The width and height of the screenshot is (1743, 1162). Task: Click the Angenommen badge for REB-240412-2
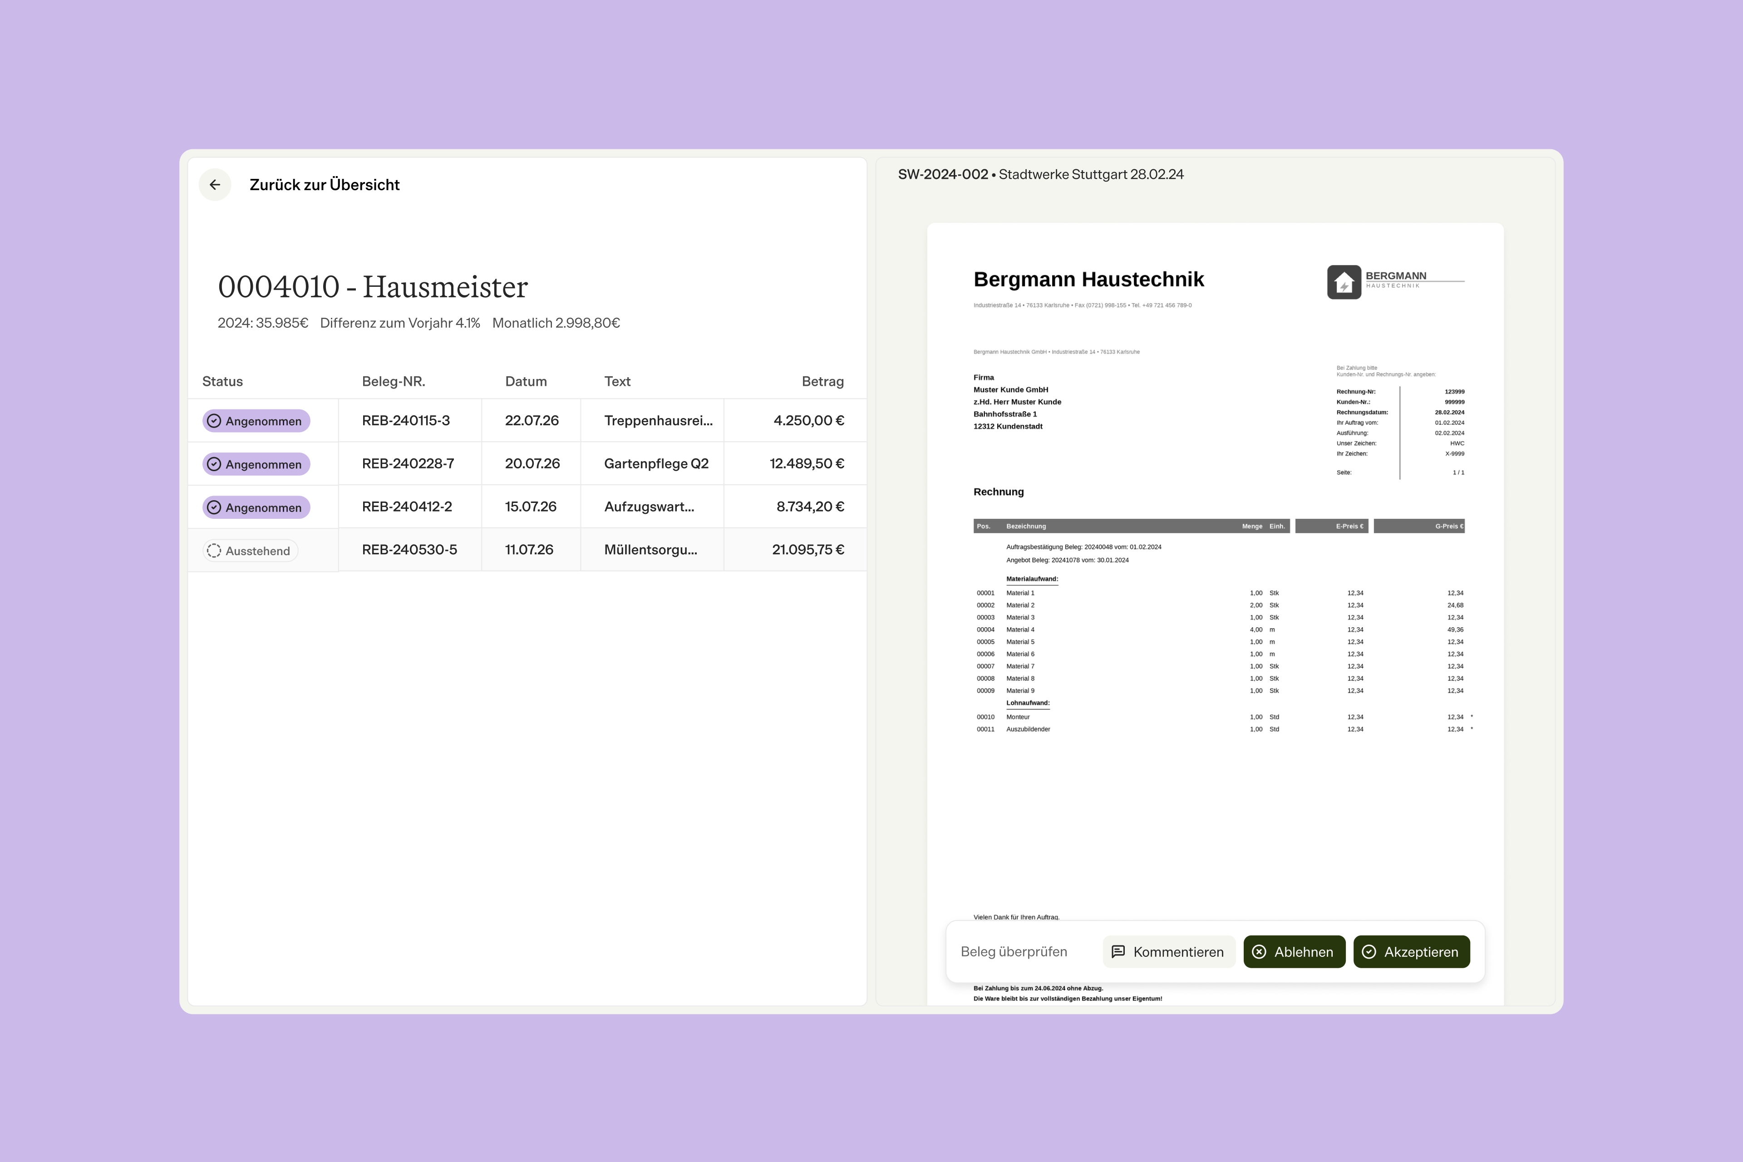coord(256,507)
